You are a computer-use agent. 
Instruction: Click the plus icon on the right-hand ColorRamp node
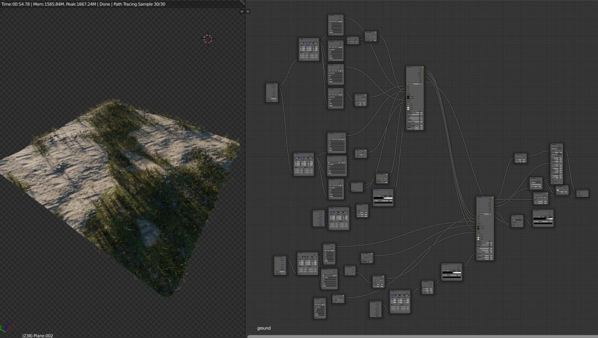(x=534, y=216)
